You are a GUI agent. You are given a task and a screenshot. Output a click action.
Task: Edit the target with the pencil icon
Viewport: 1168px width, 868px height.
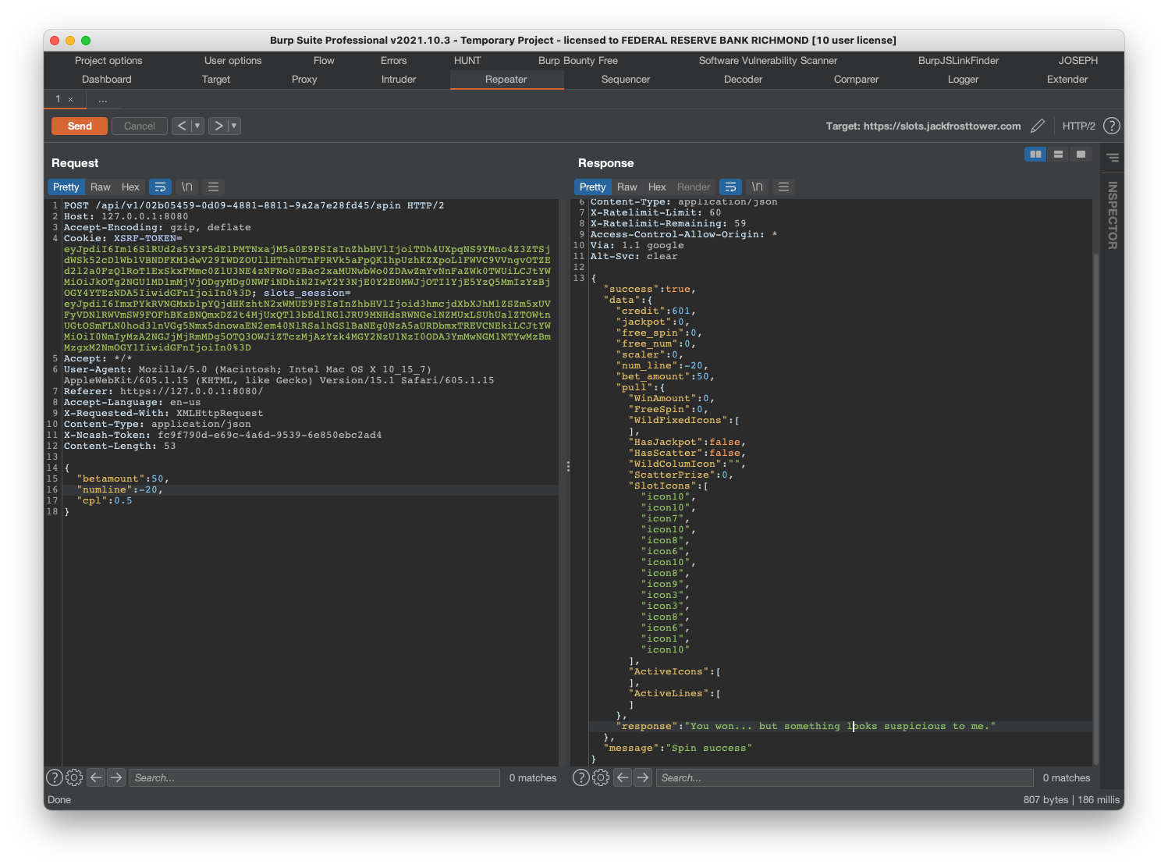[1038, 126]
